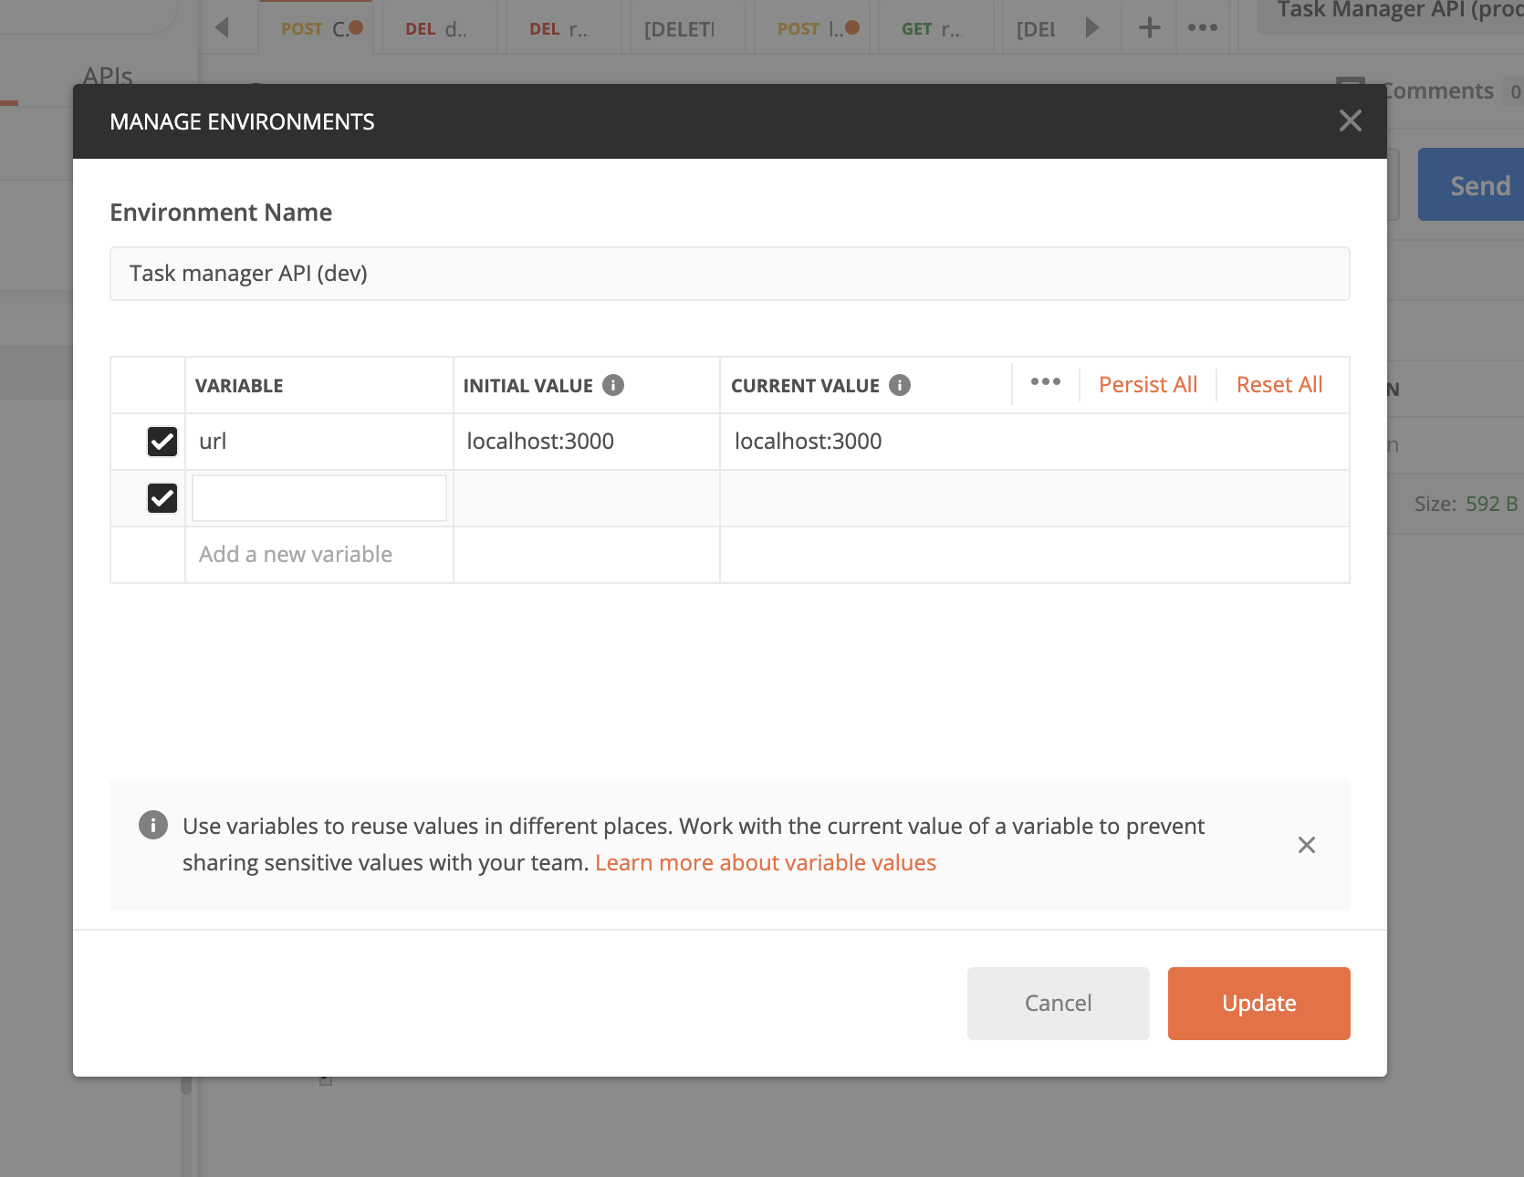Click the Add a new variable cell
The width and height of the screenshot is (1524, 1177).
pos(319,555)
